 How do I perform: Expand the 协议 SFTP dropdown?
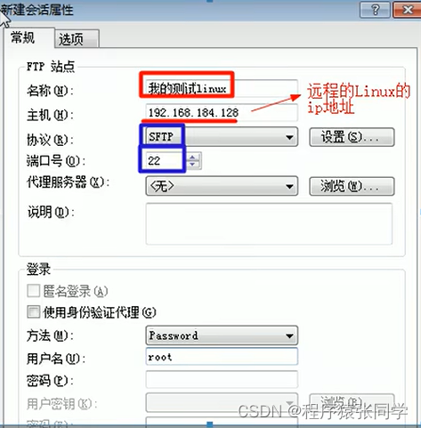(222, 137)
